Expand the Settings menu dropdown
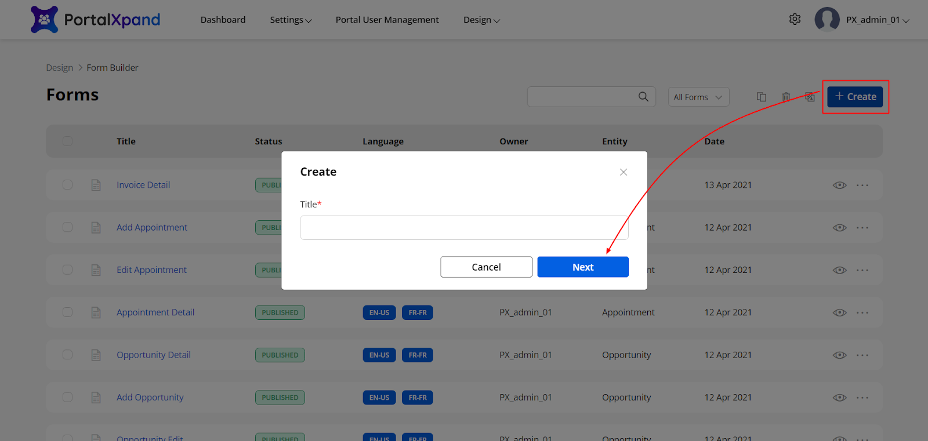This screenshot has height=441, width=928. pos(291,20)
